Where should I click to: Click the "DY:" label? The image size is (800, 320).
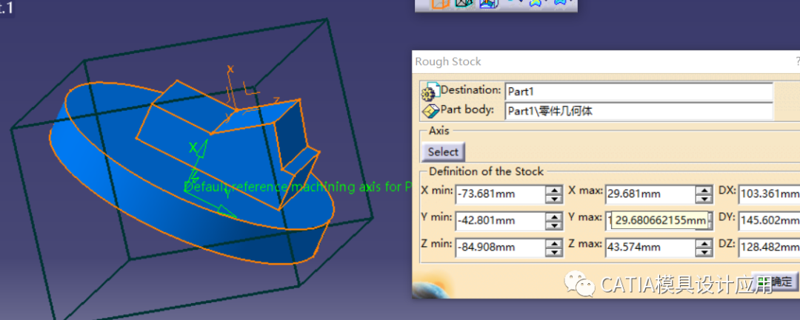(x=727, y=217)
